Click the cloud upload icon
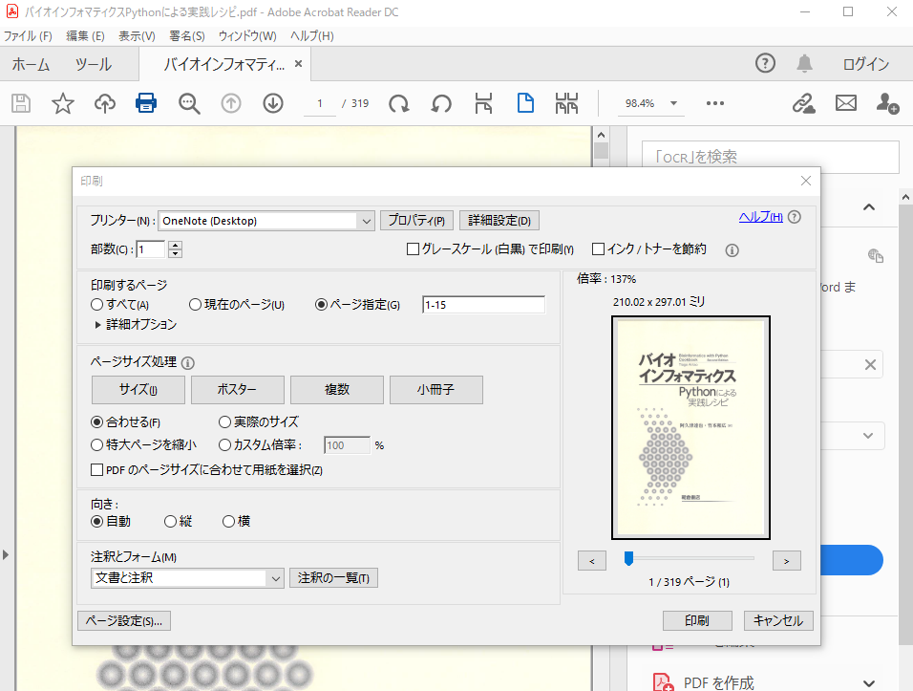The width and height of the screenshot is (913, 691). (x=105, y=104)
